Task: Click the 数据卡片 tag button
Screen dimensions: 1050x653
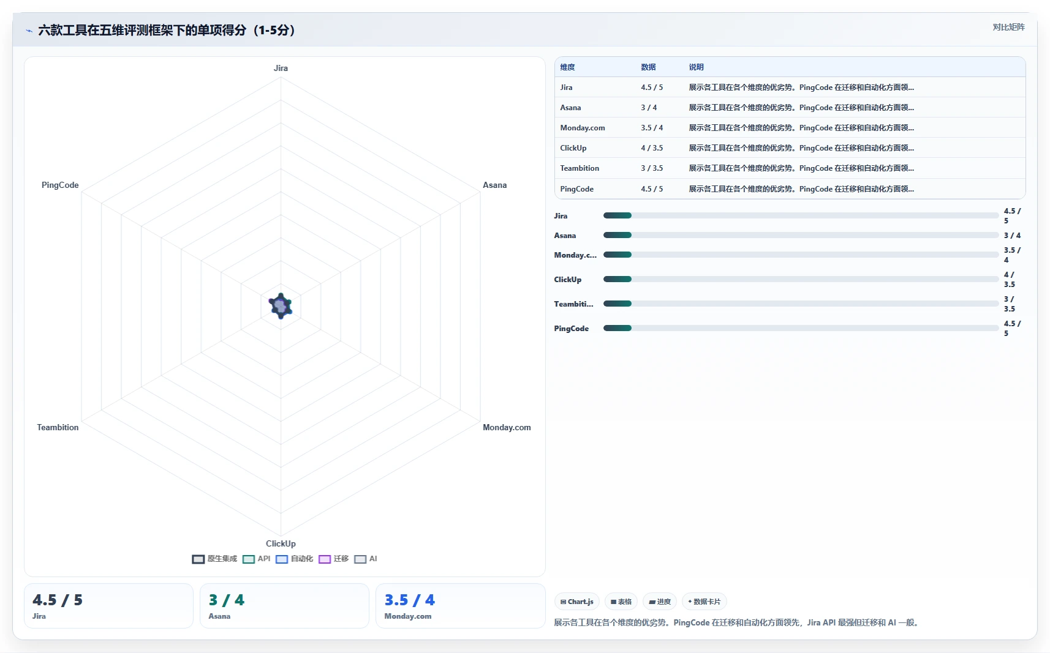Action: (x=704, y=602)
